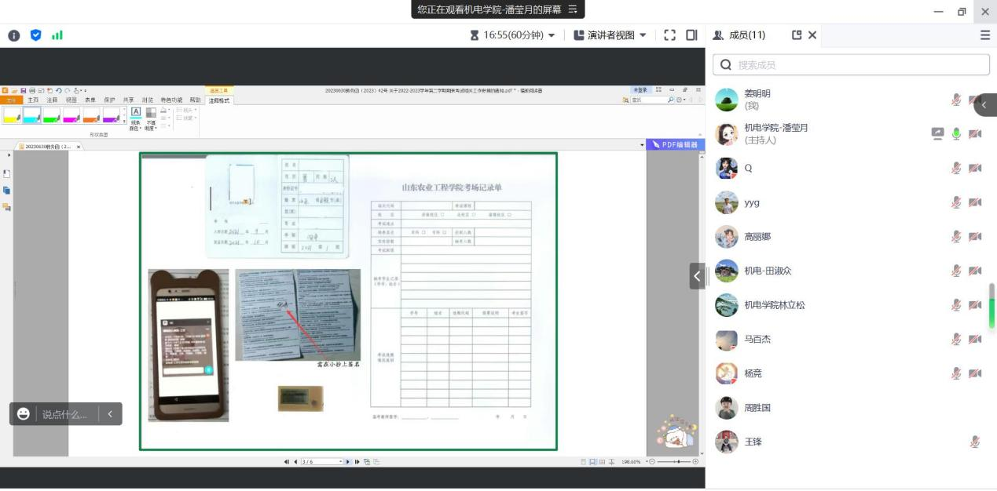997x491 pixels.
Task: Click the blue security shield icon
Action: (x=35, y=35)
